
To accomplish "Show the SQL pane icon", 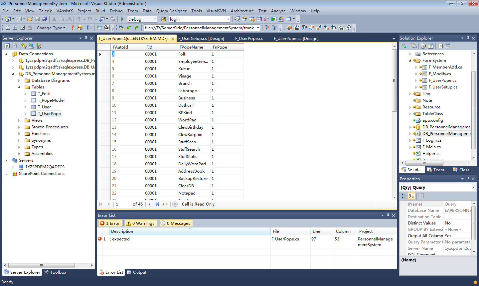I will [23, 28].
